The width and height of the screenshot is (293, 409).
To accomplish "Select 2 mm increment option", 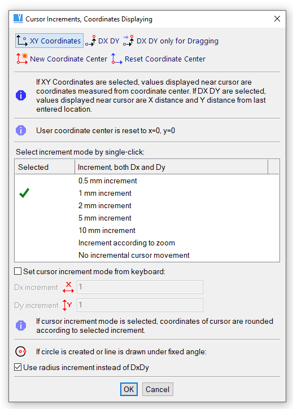I will [x=147, y=205].
